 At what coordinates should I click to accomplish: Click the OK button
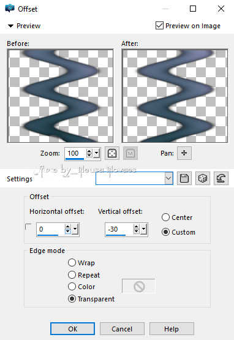point(73,329)
